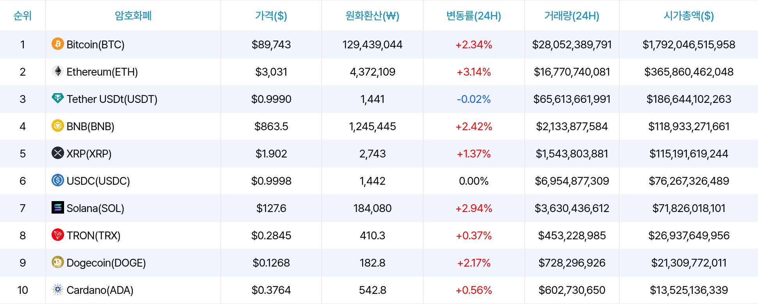The width and height of the screenshot is (758, 304).
Task: Click the Dogecoin coin icon
Action: [58, 262]
